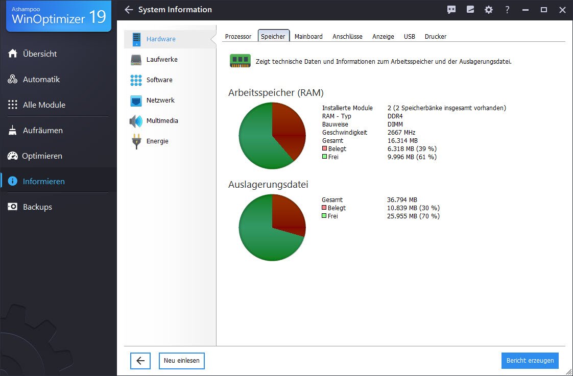Image resolution: width=573 pixels, height=376 pixels.
Task: Select the Laufwerke drive icon
Action: click(136, 60)
